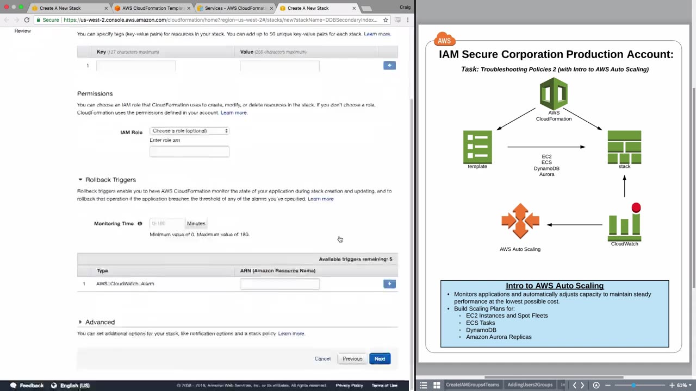
Task: Go to next diagram page arrow
Action: coord(582,385)
